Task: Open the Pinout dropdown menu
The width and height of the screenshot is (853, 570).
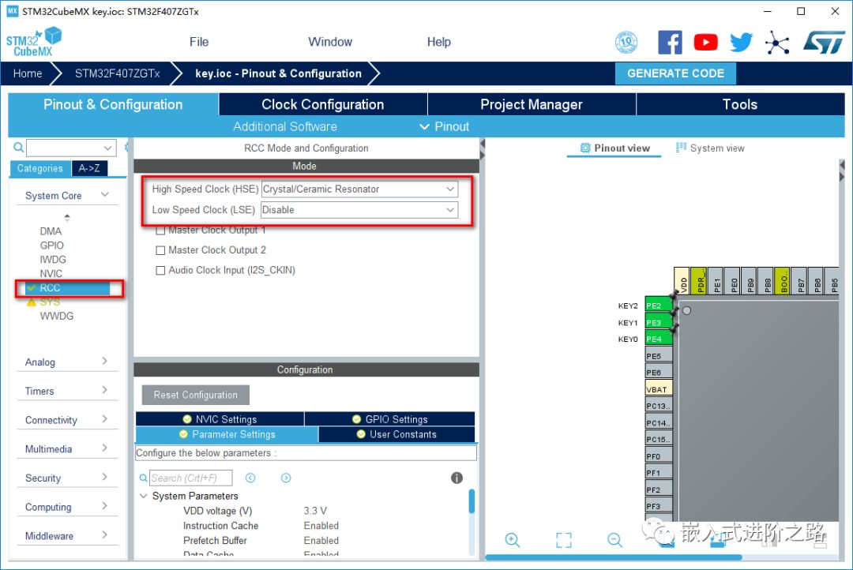Action: (444, 127)
